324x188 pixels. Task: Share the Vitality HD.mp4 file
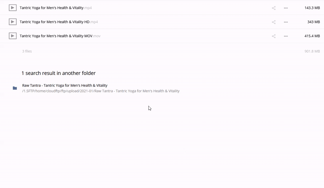(273, 22)
